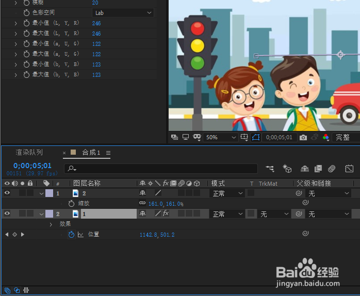Open layer 1 parent 无 dropdown
The height and width of the screenshot is (296, 360).
tap(329, 193)
